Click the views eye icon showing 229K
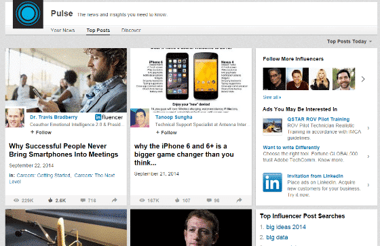The width and height of the screenshot is (380, 246). (16, 200)
